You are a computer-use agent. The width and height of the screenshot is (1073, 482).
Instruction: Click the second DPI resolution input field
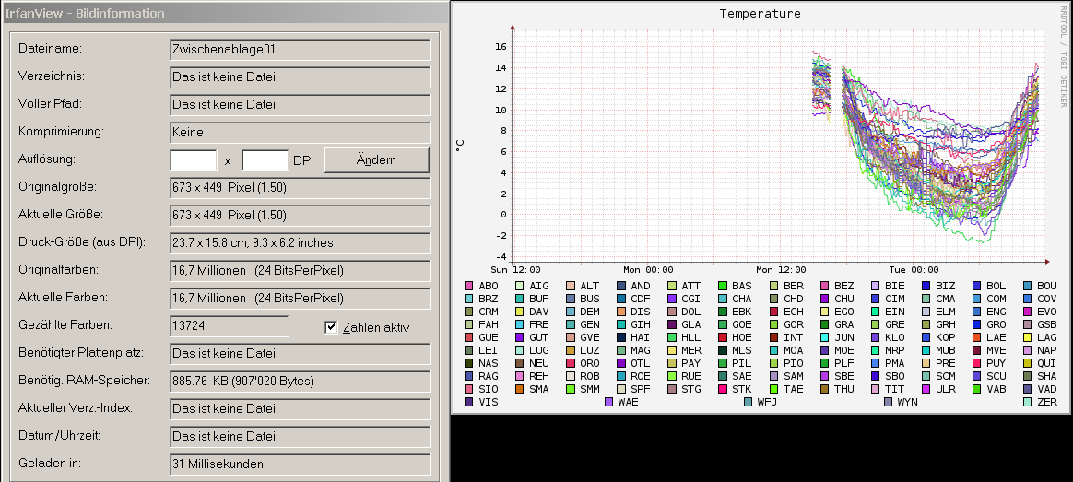265,160
